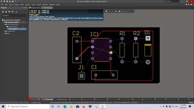
Task: Click the Compile icon in the Projects panel toolbar
Action: [x=6, y=12]
